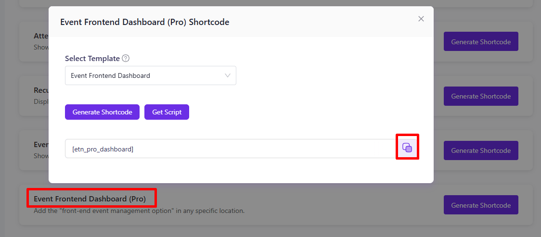Click the partially hidden Atte... card title

[41, 36]
